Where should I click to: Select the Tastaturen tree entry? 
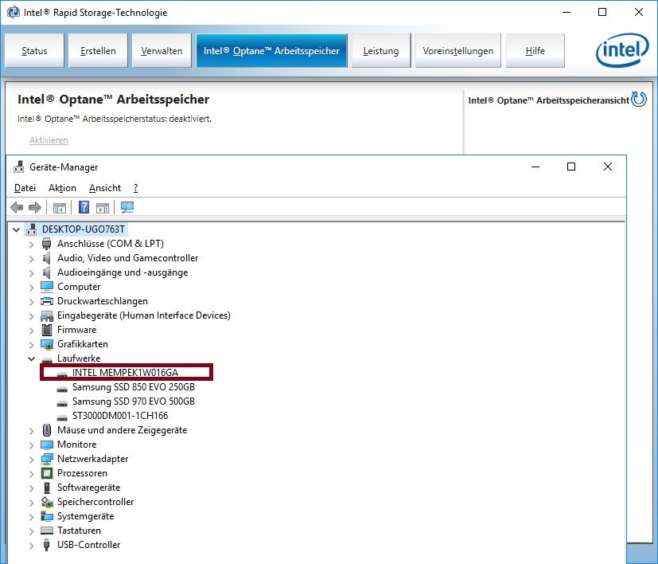[x=79, y=531]
